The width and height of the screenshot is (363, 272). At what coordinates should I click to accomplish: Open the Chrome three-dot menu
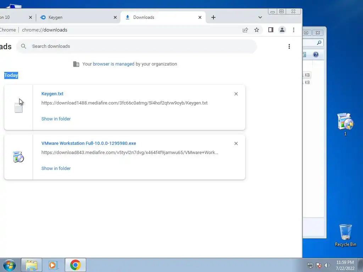[x=294, y=30]
